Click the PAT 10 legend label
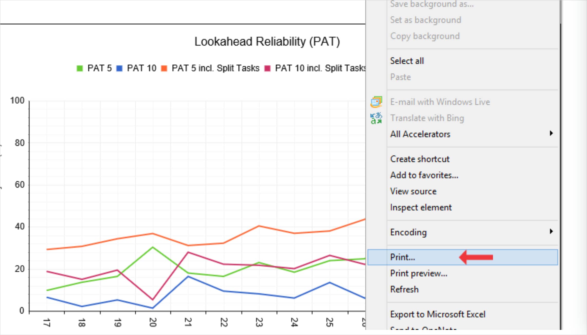 [142, 68]
